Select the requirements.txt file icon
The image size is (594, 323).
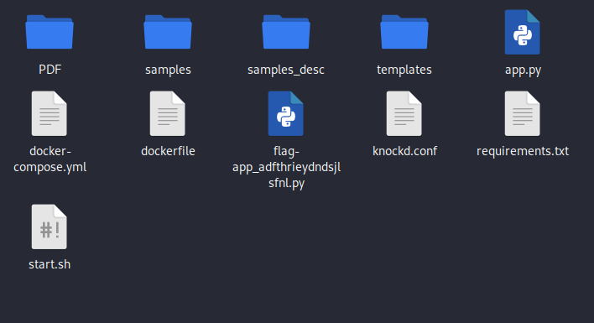pyautogui.click(x=523, y=113)
